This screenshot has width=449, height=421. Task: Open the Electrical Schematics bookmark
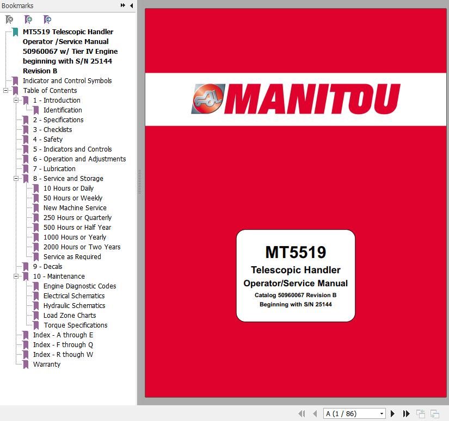[74, 296]
